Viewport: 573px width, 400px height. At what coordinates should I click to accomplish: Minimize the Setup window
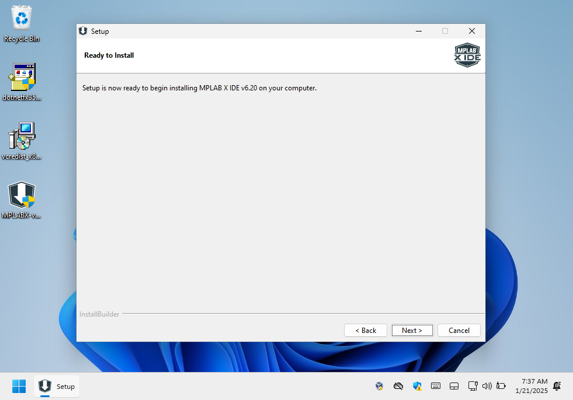point(419,31)
